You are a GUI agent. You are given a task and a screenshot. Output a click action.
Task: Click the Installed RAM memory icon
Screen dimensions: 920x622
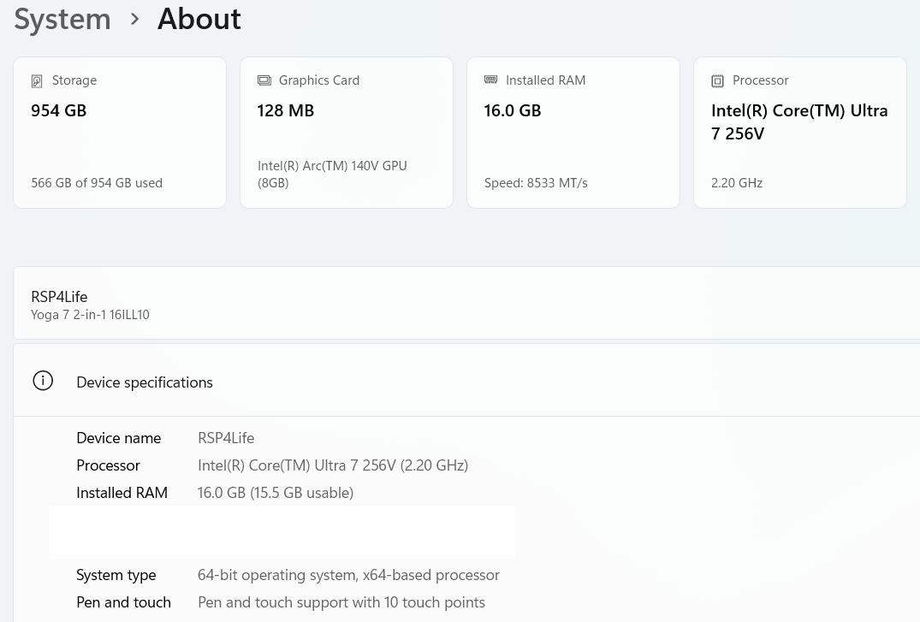[490, 80]
